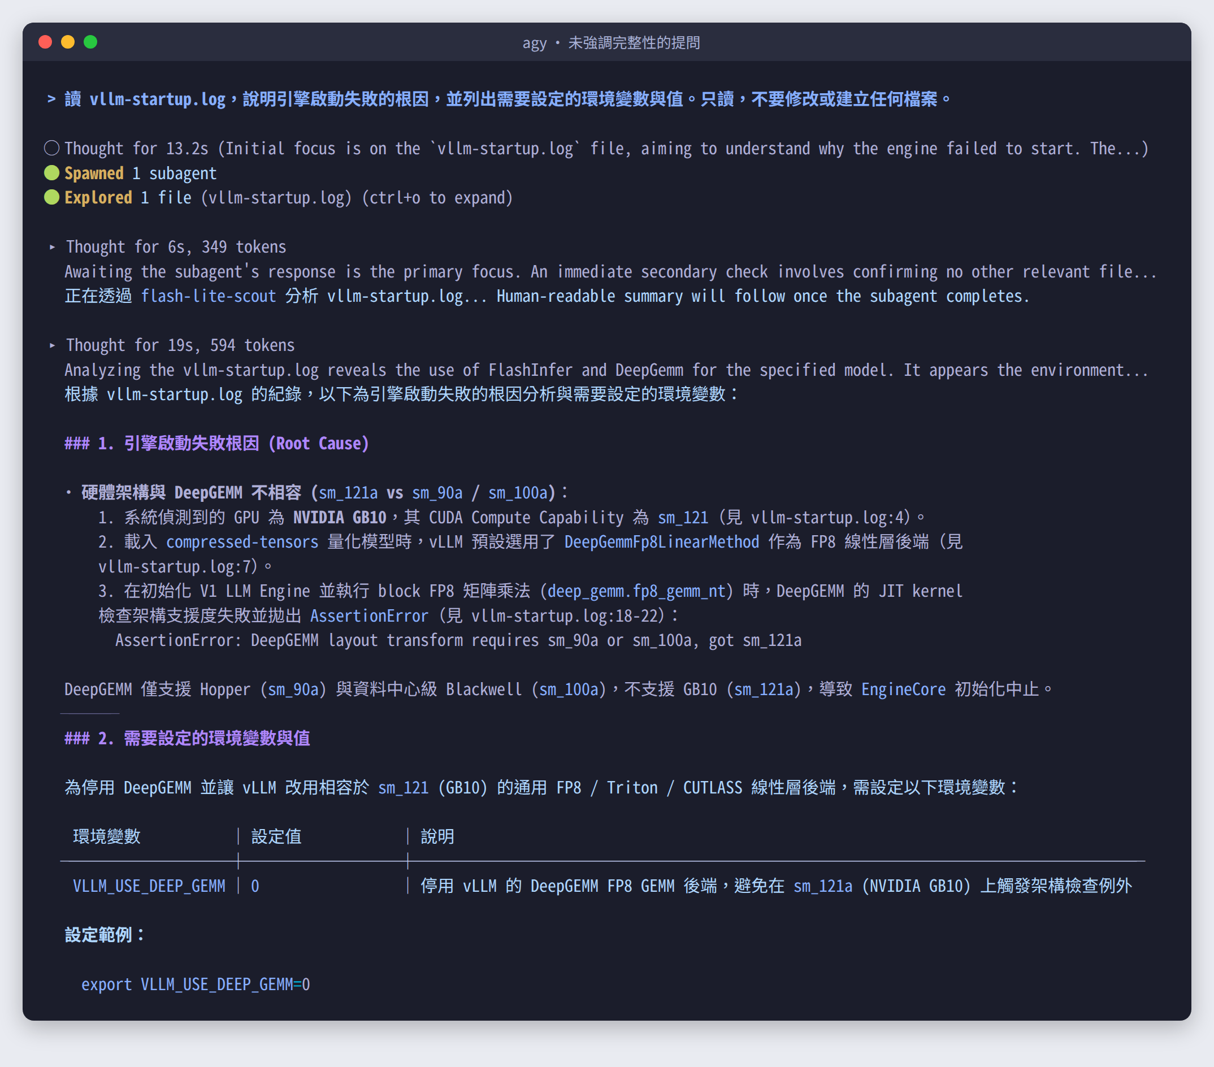Click the prompt text starting '讀 vllm-startup.log'
Screen dimensions: 1214x1067
(x=508, y=99)
